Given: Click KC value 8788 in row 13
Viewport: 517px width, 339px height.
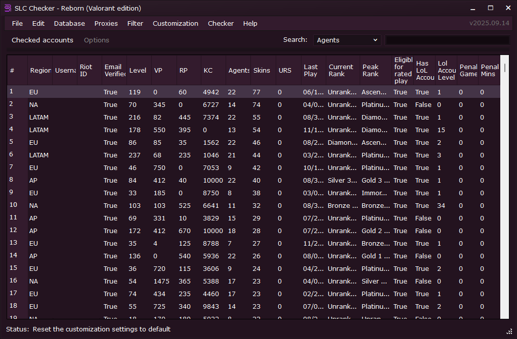Looking at the screenshot, I should 211,244.
